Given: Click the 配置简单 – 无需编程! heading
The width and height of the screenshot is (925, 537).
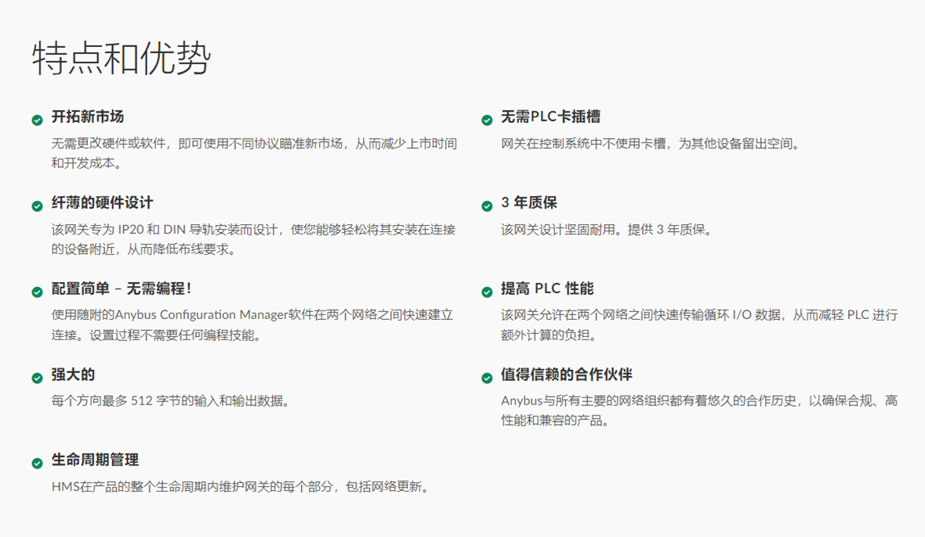Looking at the screenshot, I should coord(122,288).
